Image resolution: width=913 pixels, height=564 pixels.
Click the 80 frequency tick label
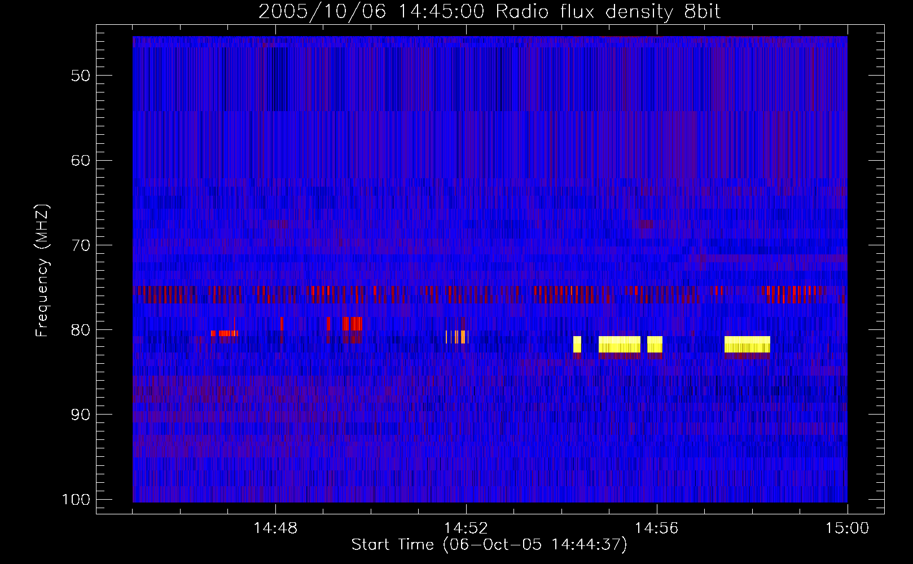(80, 330)
